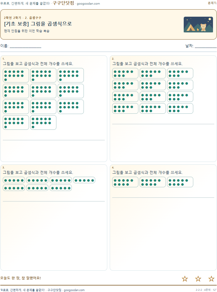Screen dimensions: 217x292
Task: Click the 문제지 label at top right
Action: click(x=212, y=3)
